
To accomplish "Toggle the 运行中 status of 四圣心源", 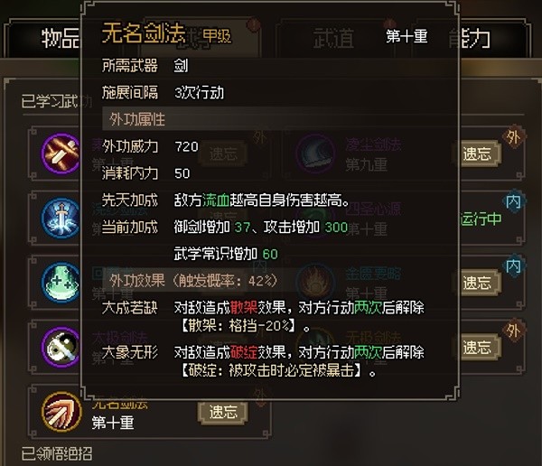I will (x=481, y=219).
